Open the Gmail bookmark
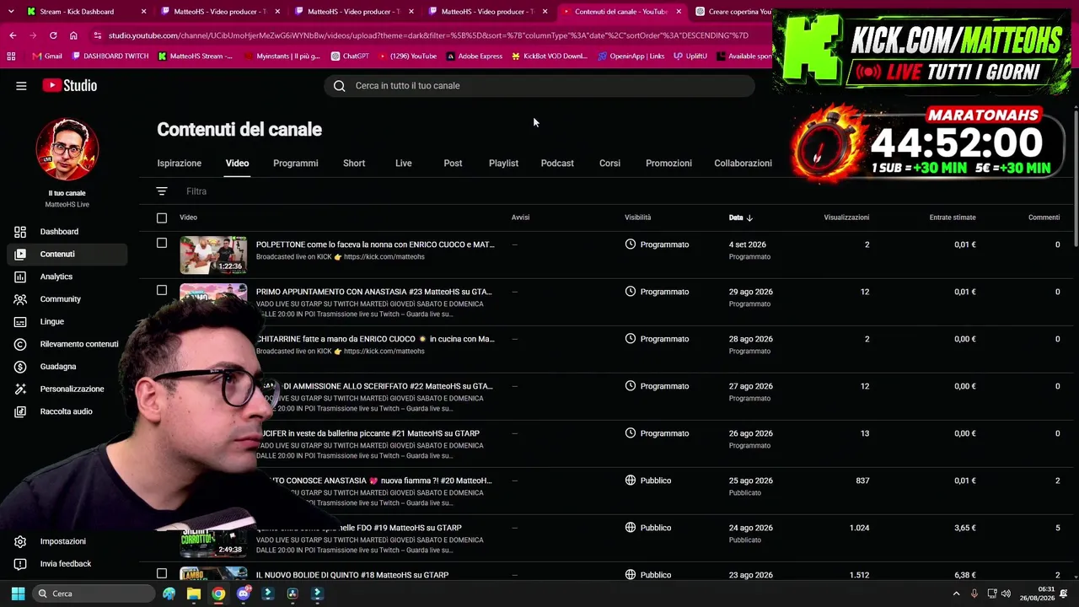Screen dimensions: 1079x607 tap(47, 56)
